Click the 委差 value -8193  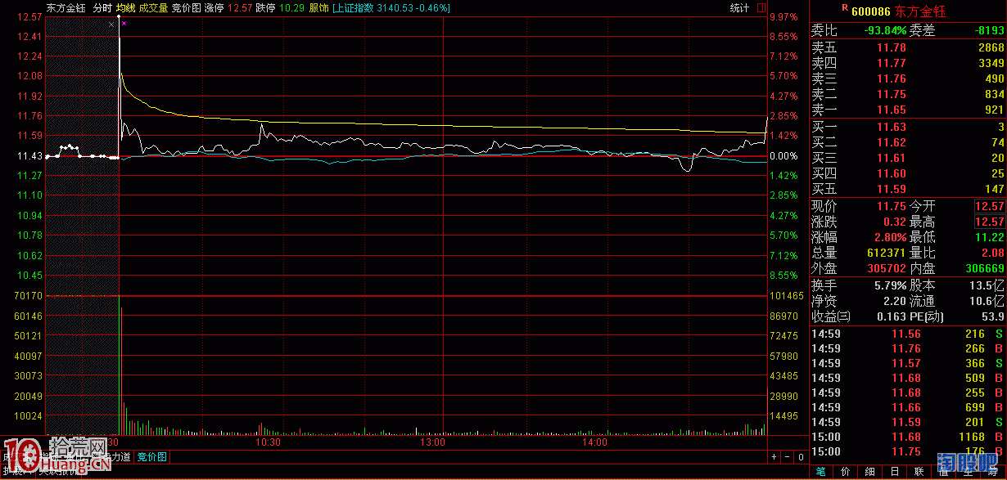click(x=987, y=30)
